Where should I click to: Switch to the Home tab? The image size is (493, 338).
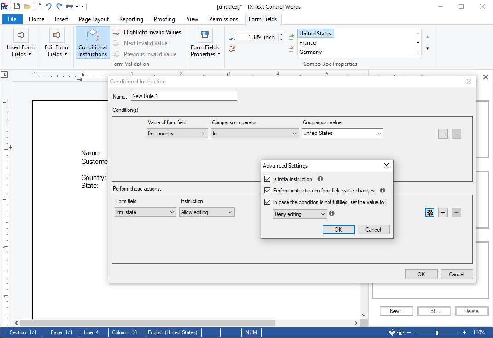37,19
